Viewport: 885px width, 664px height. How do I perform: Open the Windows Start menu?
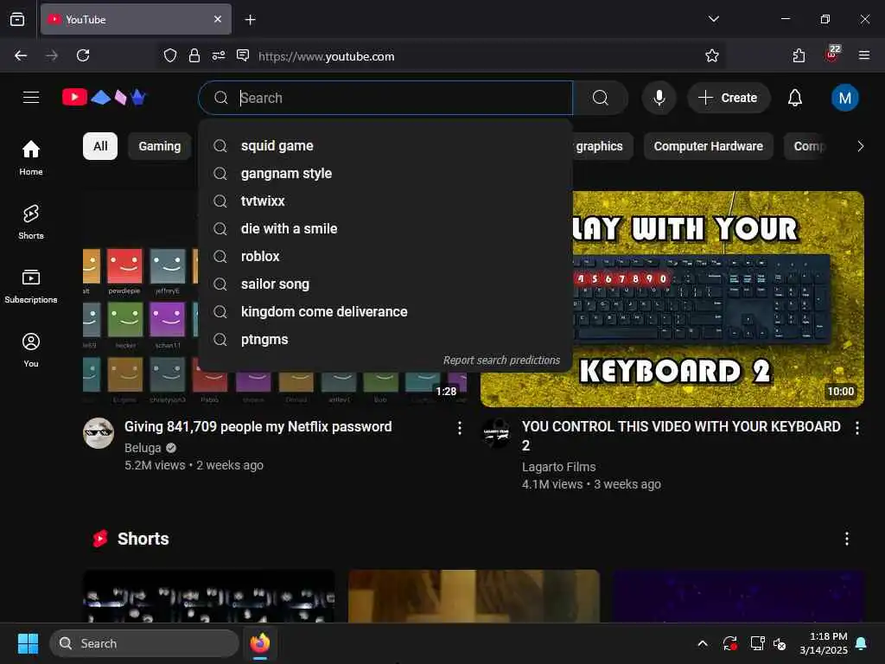tap(28, 643)
